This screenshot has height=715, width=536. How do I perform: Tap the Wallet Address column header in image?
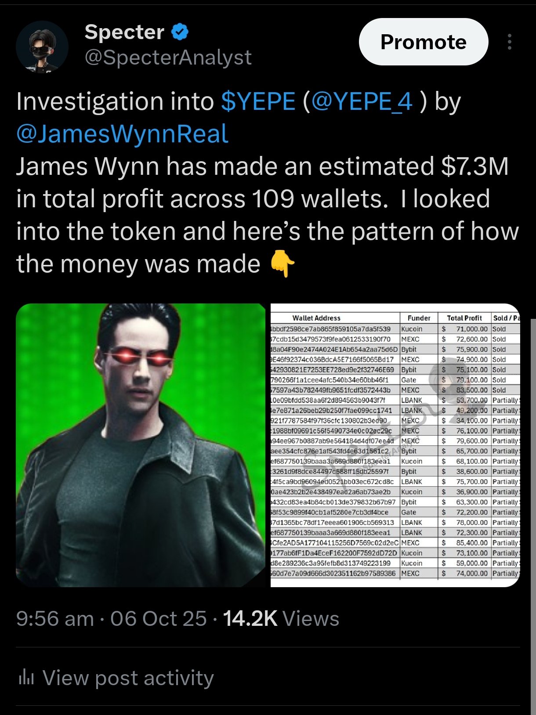[x=316, y=318]
